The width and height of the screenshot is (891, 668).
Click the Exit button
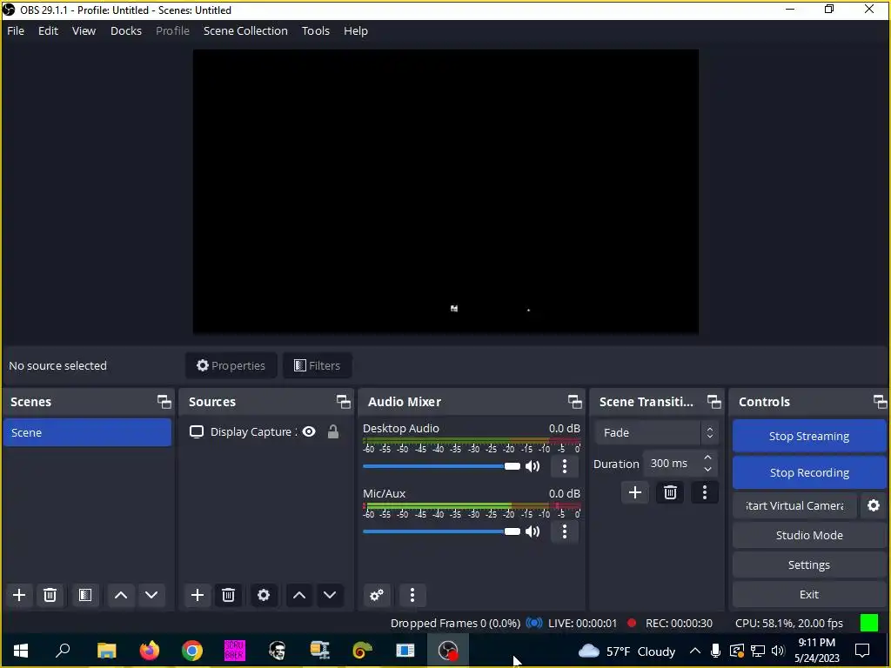pos(809,594)
